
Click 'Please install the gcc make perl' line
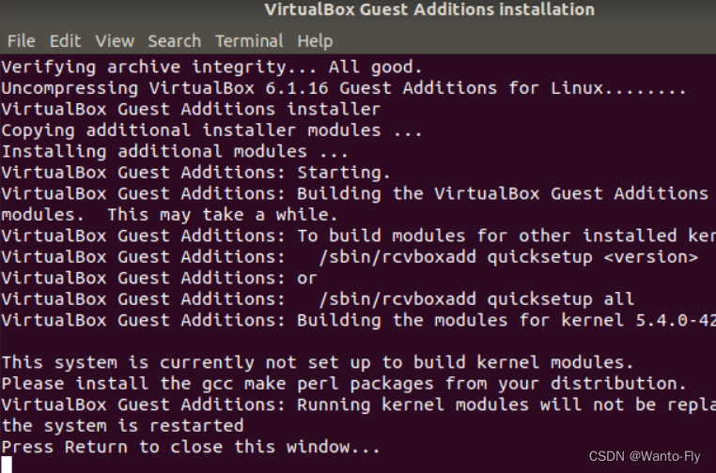pos(344,384)
